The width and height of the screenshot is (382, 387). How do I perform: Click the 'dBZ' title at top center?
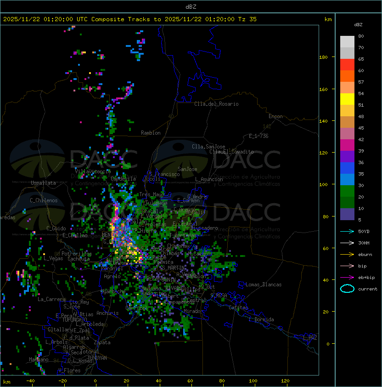pyautogui.click(x=191, y=7)
